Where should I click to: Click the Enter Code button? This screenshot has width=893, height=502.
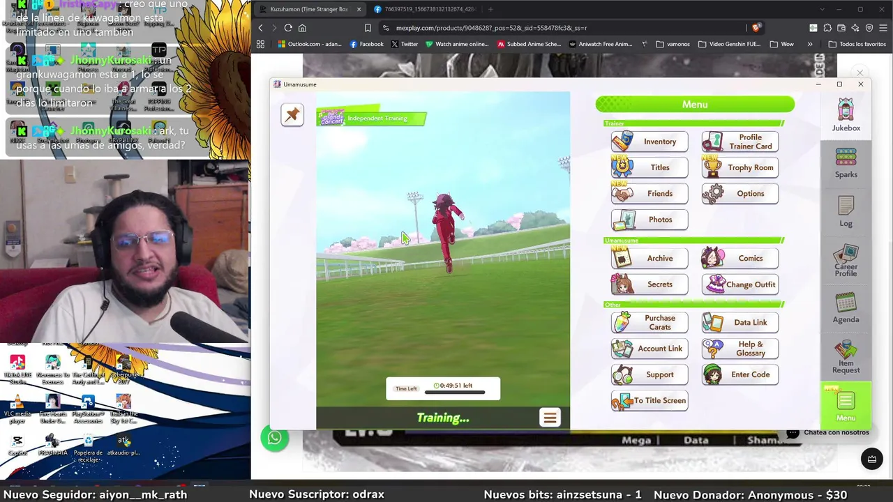point(740,374)
